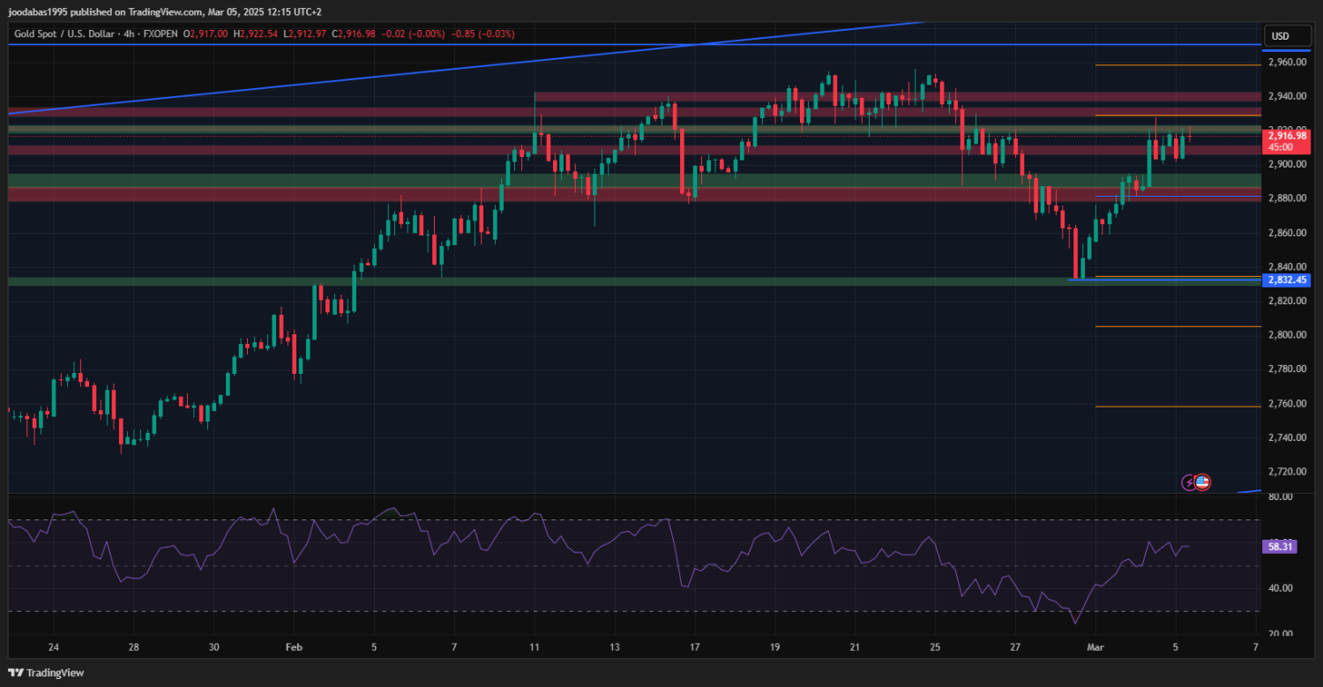Click the low value L2,912.97

click(x=304, y=34)
